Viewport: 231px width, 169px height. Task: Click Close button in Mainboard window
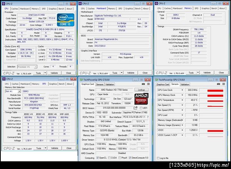point(145,73)
